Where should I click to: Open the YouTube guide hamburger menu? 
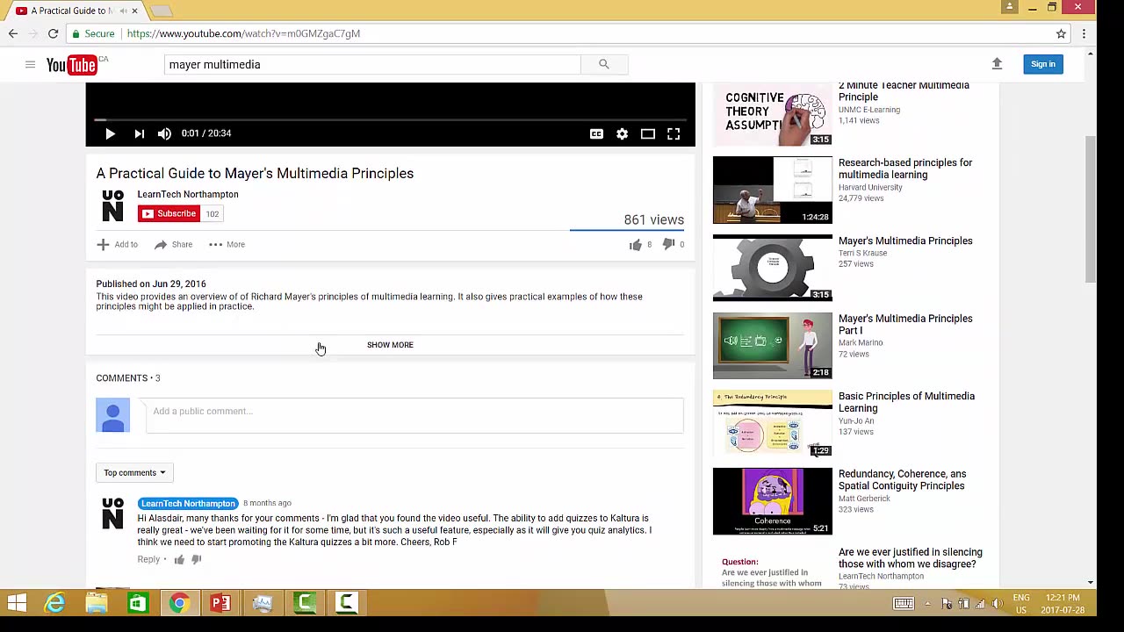pos(30,64)
